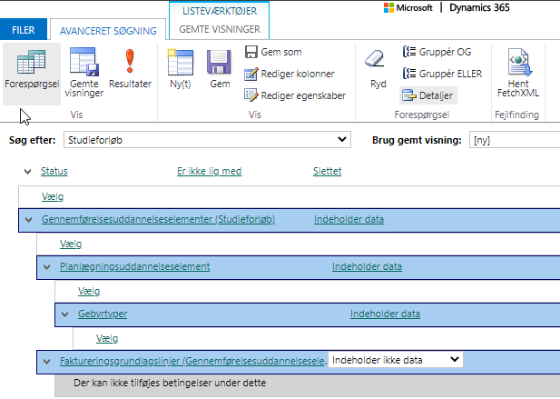Open Rediger egenskaber
The width and height of the screenshot is (560, 399).
click(x=295, y=95)
